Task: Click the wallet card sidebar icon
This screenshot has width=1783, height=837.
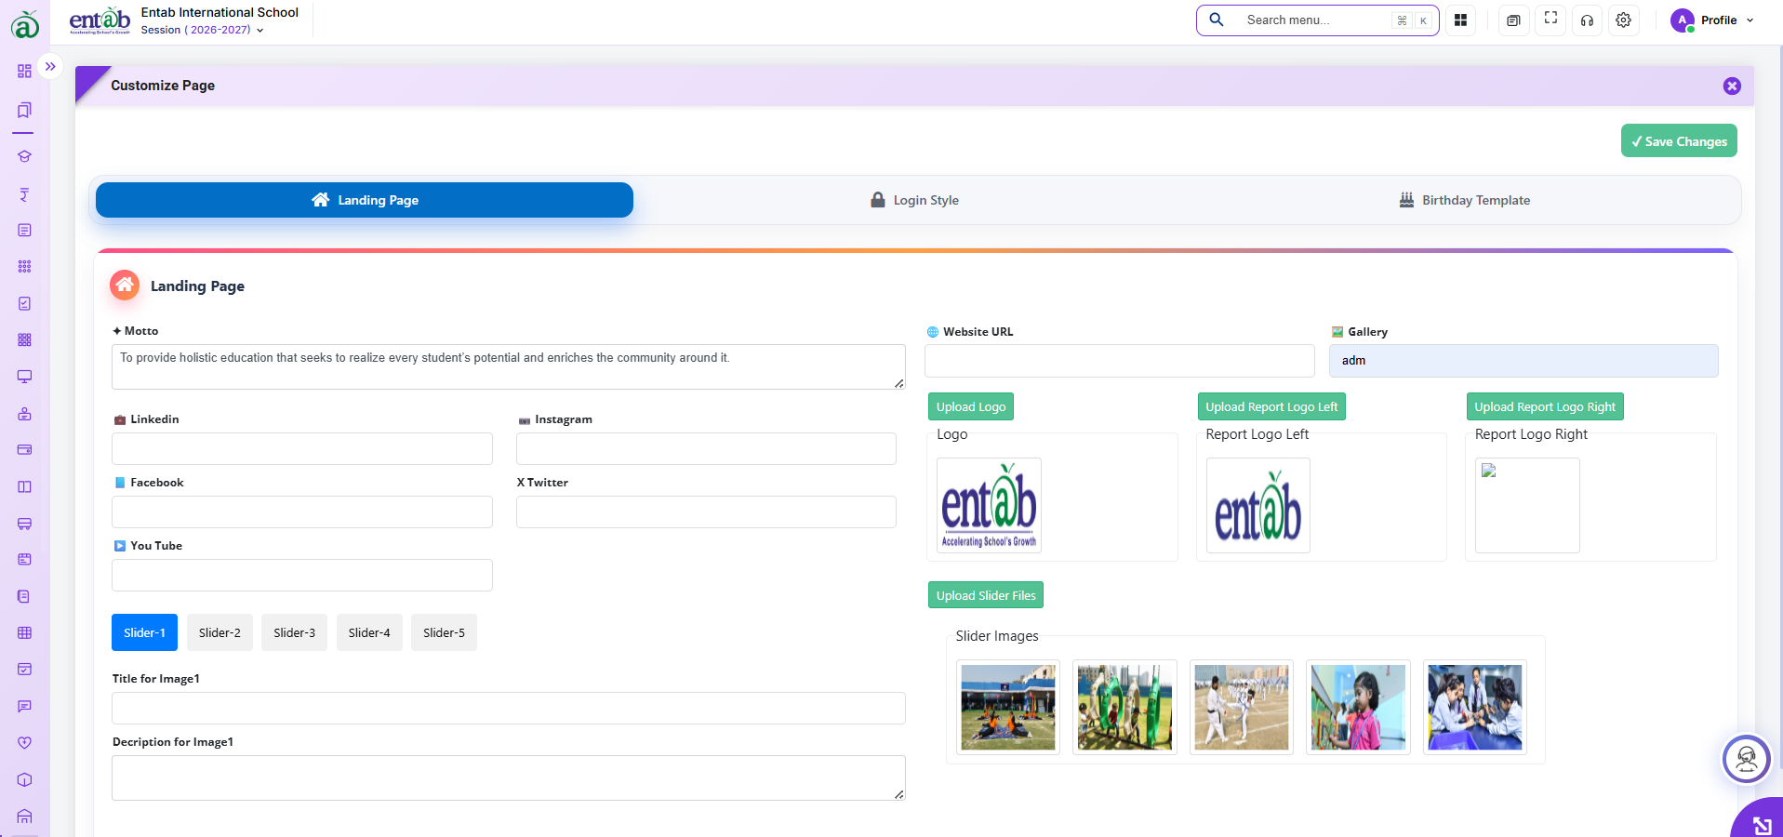Action: point(24,449)
